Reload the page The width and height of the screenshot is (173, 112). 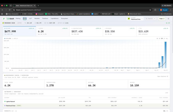(x=10, y=10)
